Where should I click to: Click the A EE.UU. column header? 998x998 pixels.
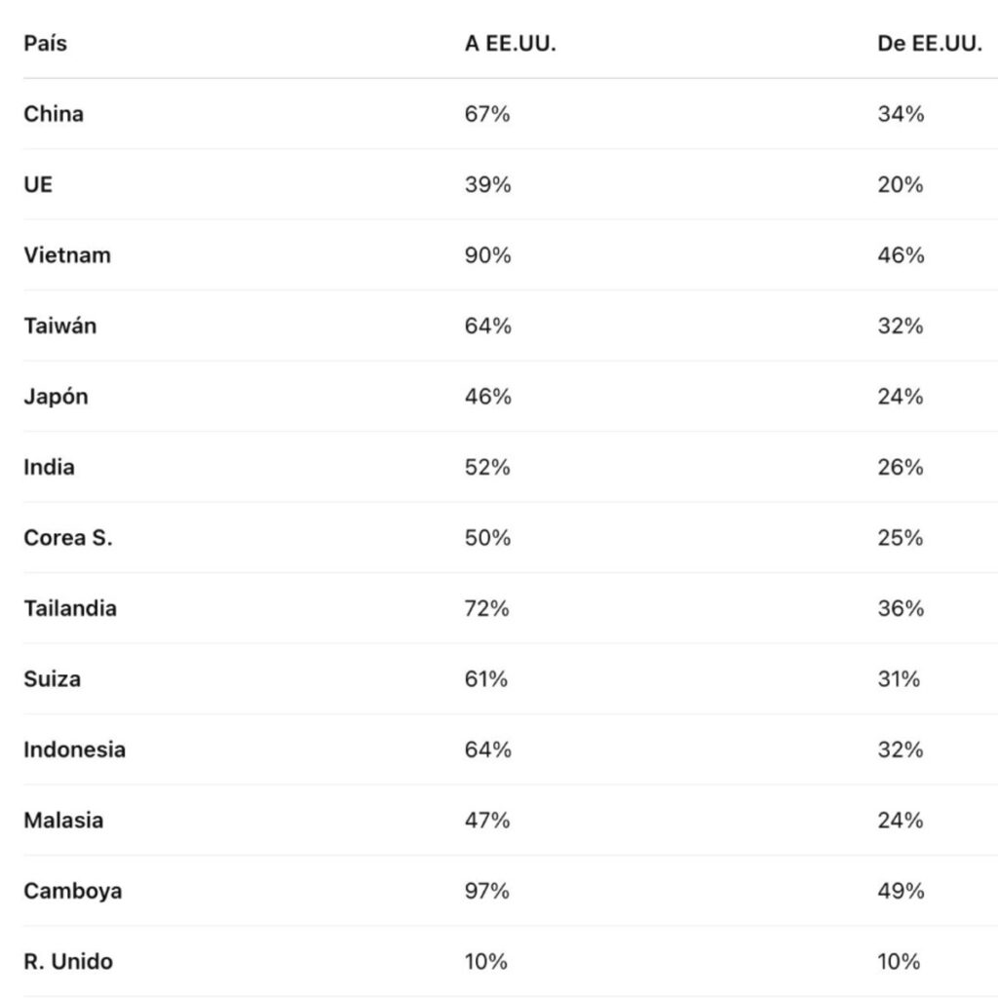point(510,44)
